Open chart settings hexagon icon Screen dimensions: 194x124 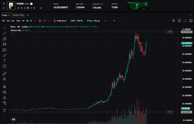pyautogui.click(x=179, y=21)
